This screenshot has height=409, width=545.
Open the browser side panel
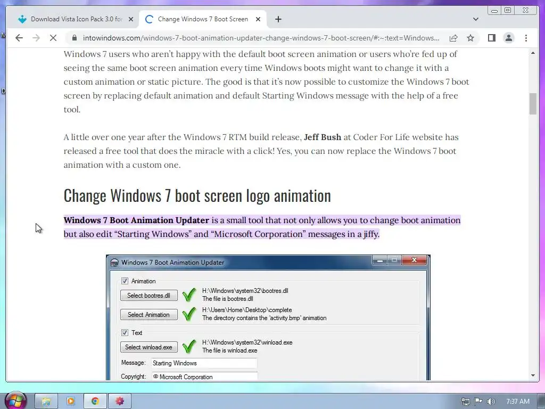[491, 38]
